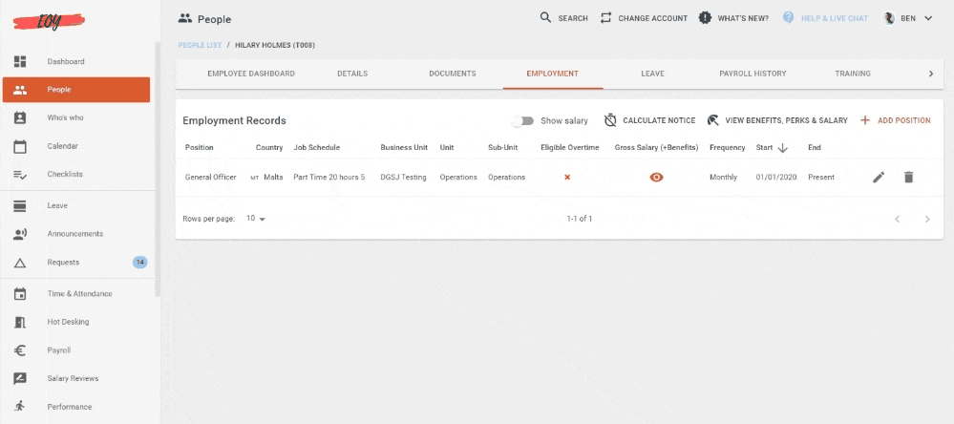954x424 pixels.
Task: Open Announcements in the sidebar
Action: click(76, 234)
